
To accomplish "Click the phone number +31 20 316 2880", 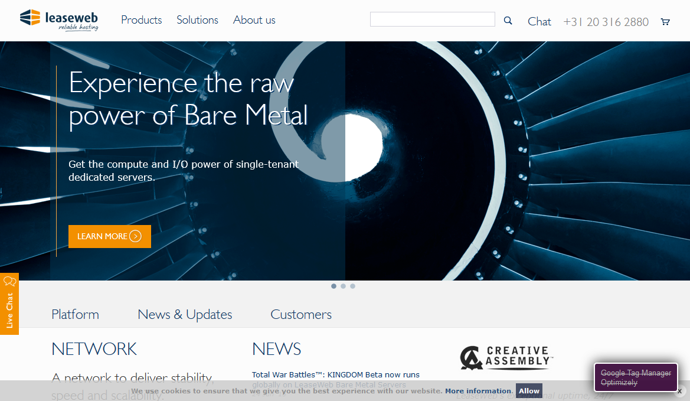I will (606, 22).
